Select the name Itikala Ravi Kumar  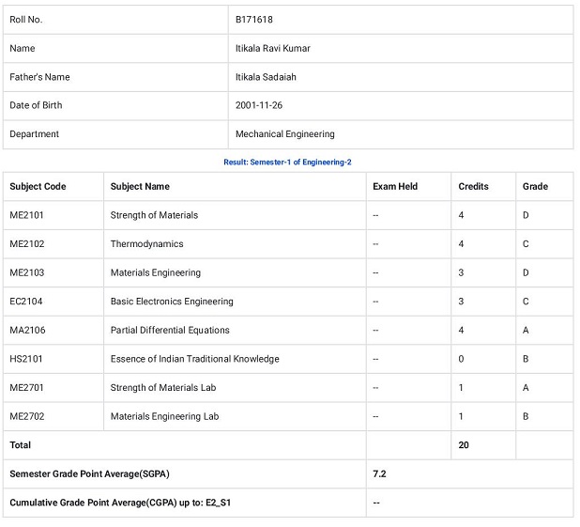273,49
